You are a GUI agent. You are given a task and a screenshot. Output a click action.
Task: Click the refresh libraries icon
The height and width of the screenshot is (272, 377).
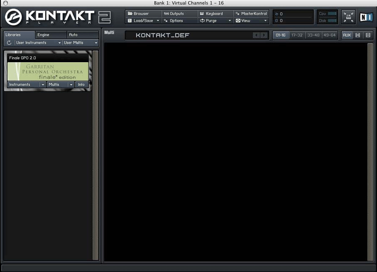coord(9,43)
